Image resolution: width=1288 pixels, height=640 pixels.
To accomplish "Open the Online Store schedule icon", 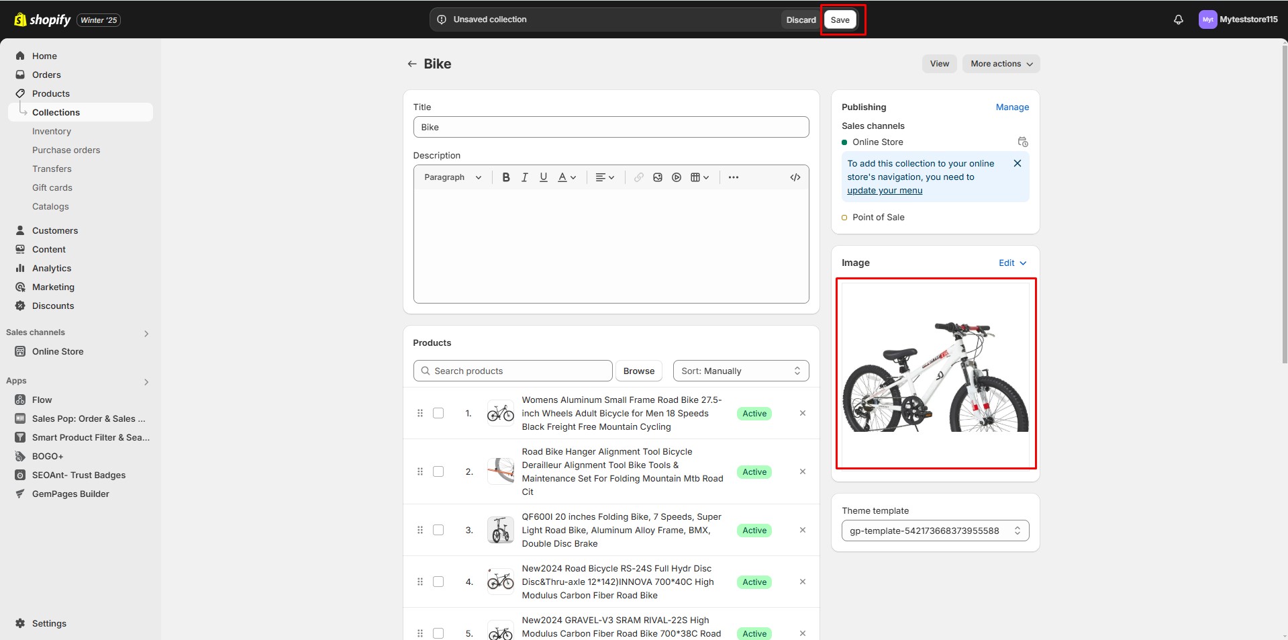I will point(1022,142).
